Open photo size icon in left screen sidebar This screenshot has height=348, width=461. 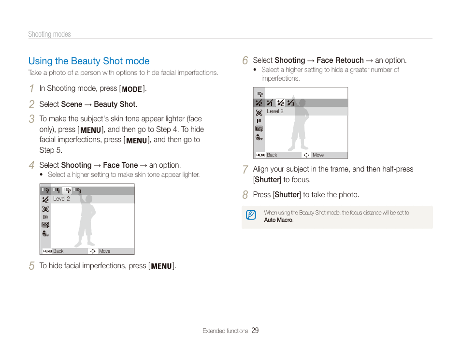(x=45, y=217)
